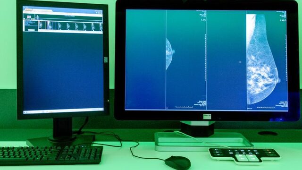Open the fourth mammogram thumbnail in the strip
The width and height of the screenshot is (302, 170).
point(68,26)
